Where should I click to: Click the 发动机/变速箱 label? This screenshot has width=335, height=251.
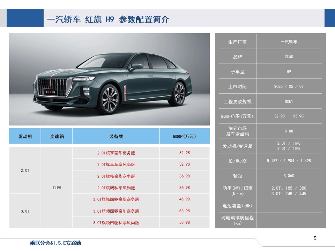point(237,146)
